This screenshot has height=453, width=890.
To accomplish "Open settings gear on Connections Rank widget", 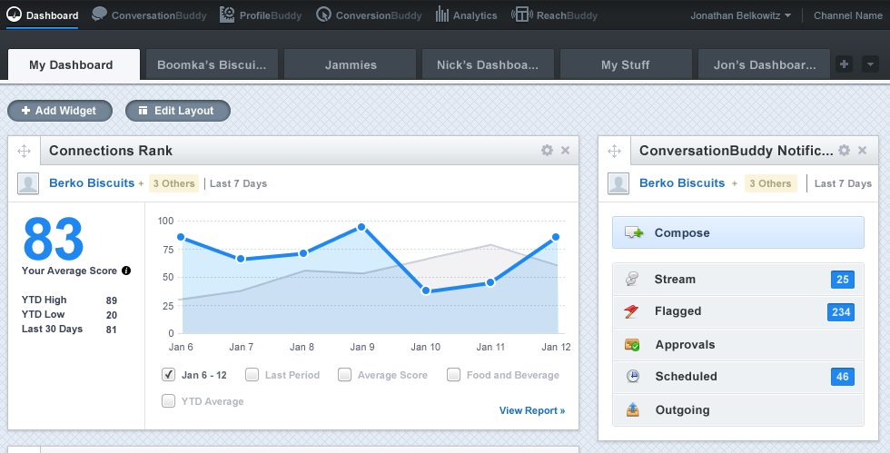I will (x=547, y=151).
